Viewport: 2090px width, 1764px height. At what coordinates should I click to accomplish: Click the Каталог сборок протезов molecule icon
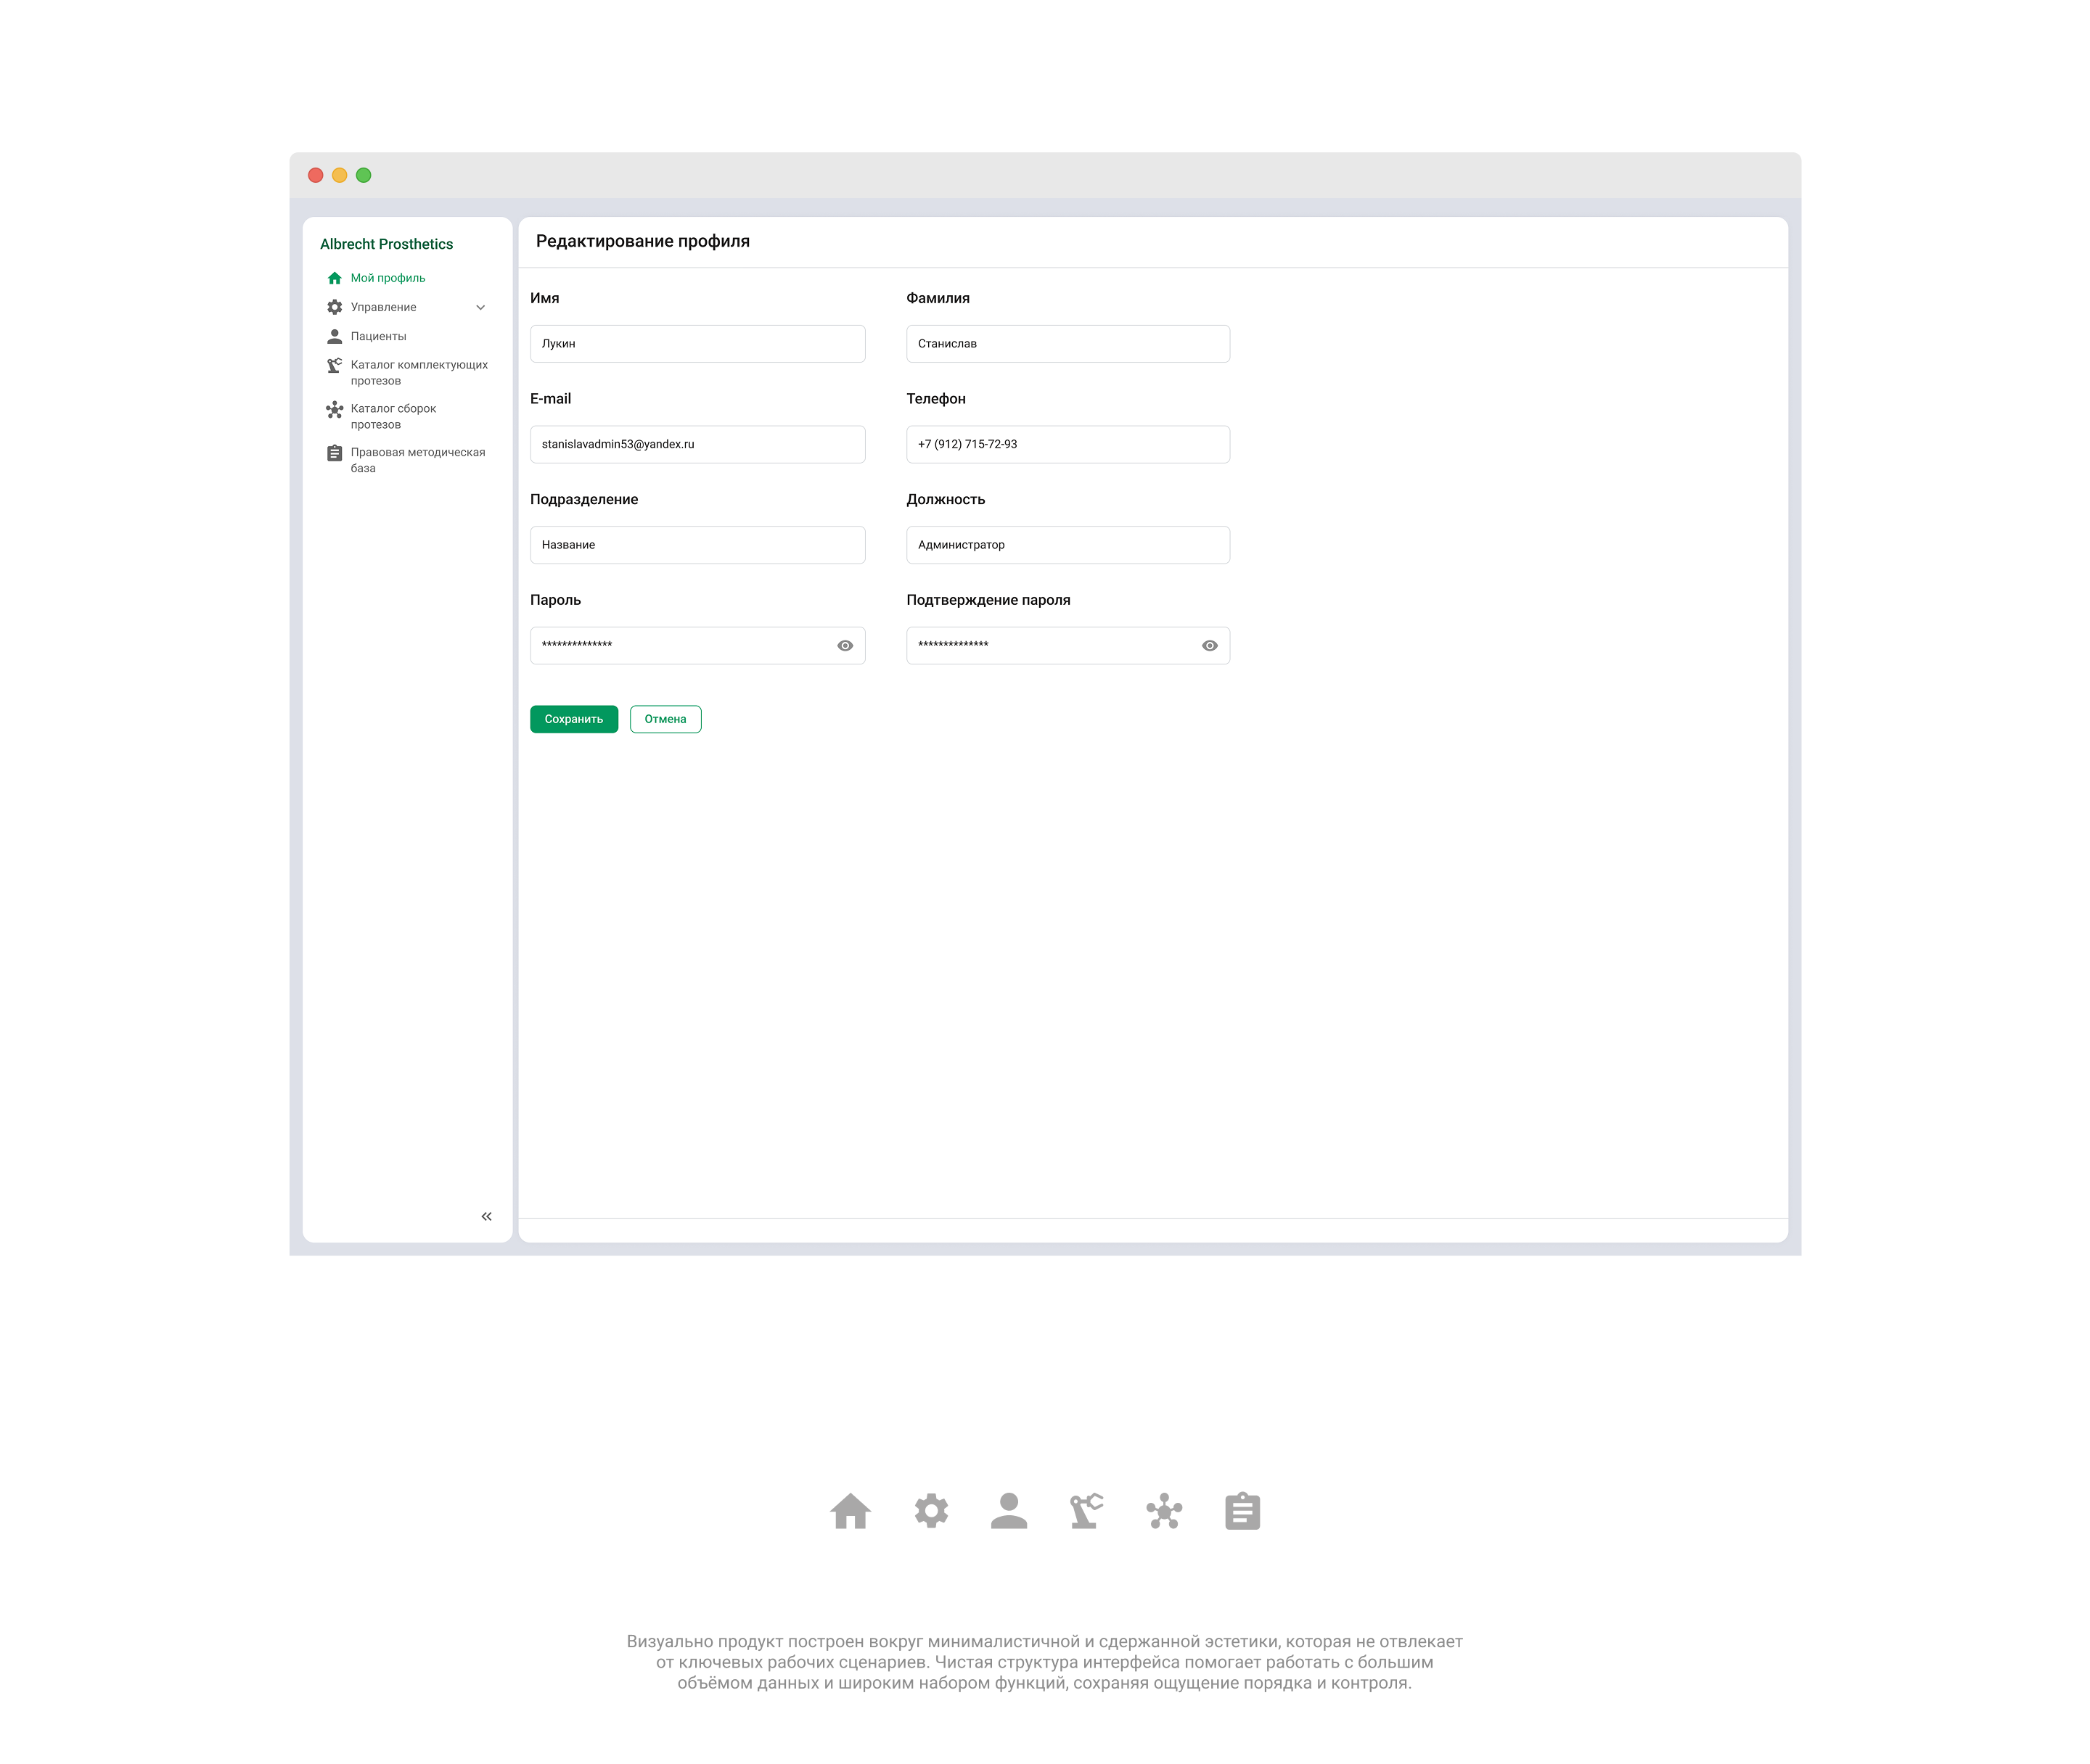(334, 409)
